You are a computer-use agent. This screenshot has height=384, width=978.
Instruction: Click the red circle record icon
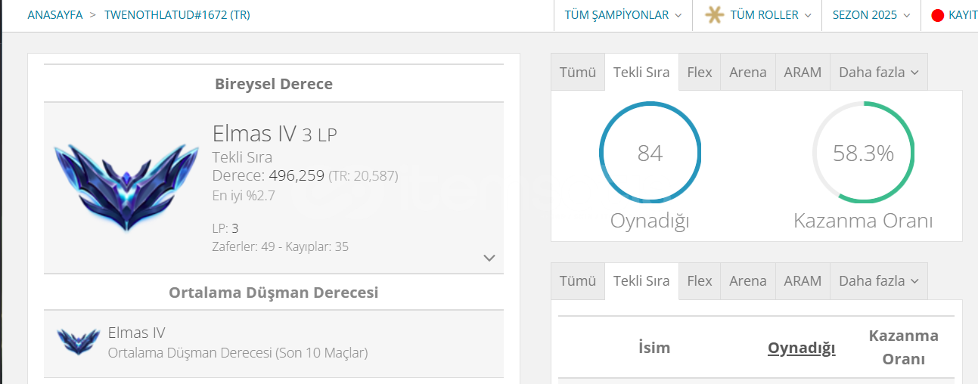pyautogui.click(x=937, y=15)
